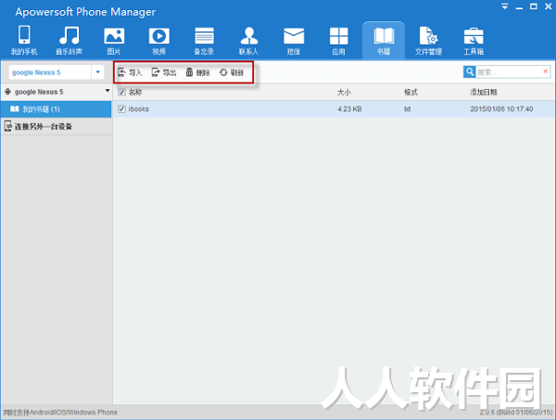Viewport: 556px width, 420px height.
Task: Sort by the Format (格式) column header
Action: pos(411,92)
